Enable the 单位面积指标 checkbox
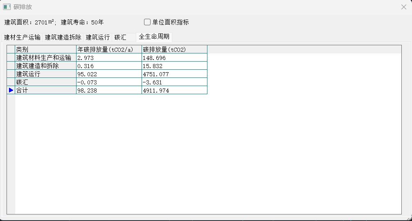Screen dimensions: 412x221 148,22
